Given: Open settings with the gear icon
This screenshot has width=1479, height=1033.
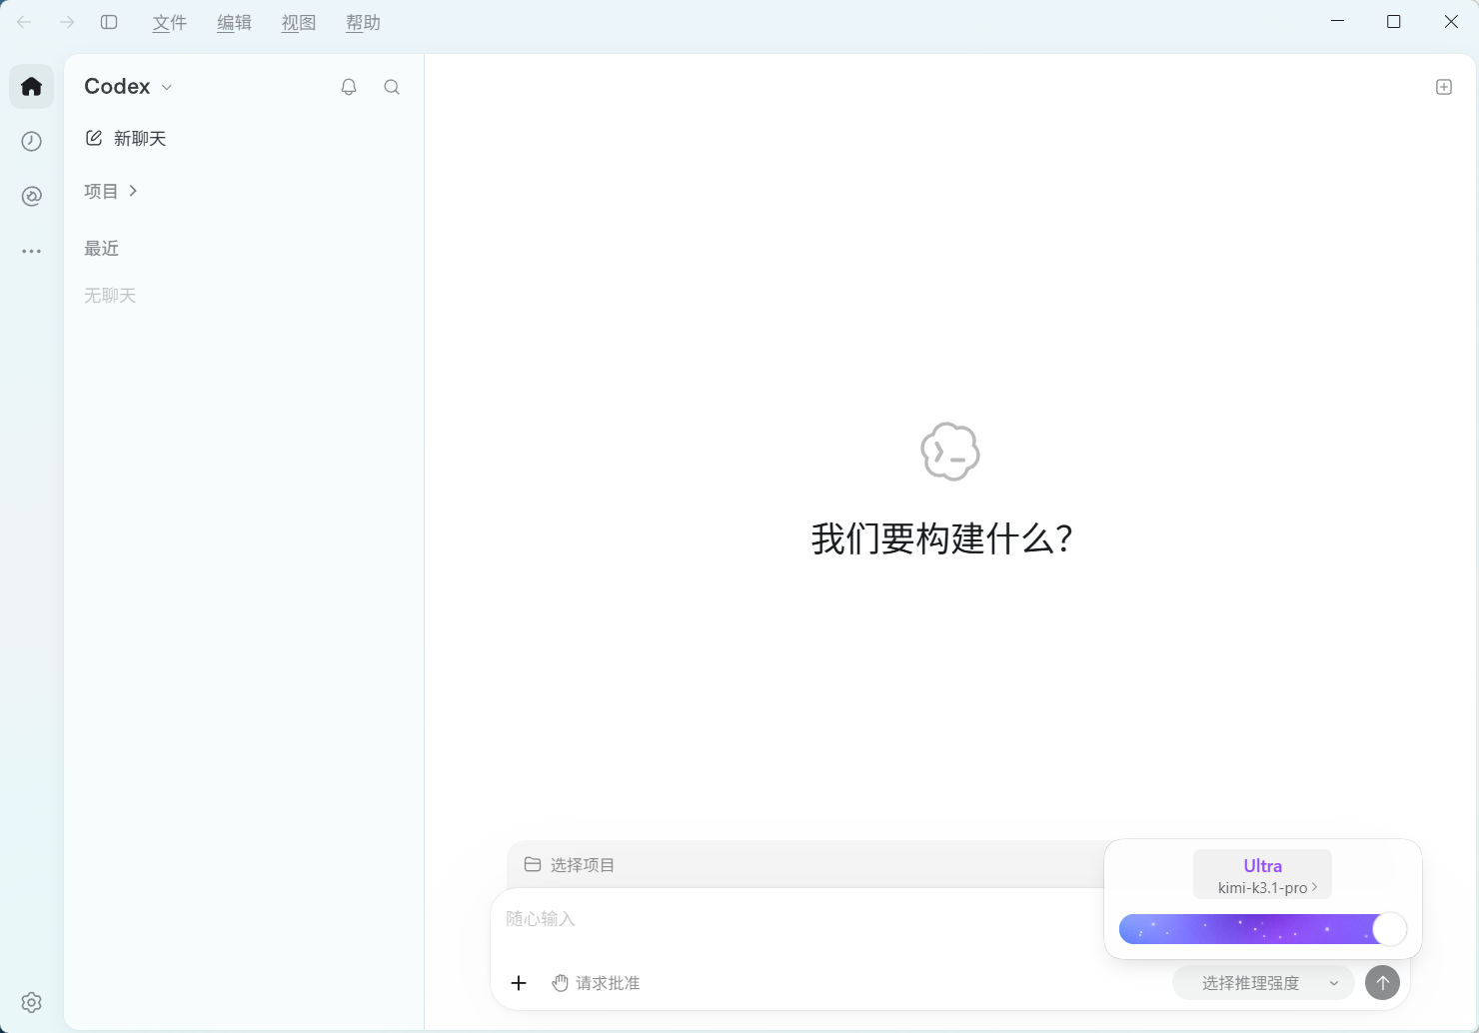Looking at the screenshot, I should 32,1002.
